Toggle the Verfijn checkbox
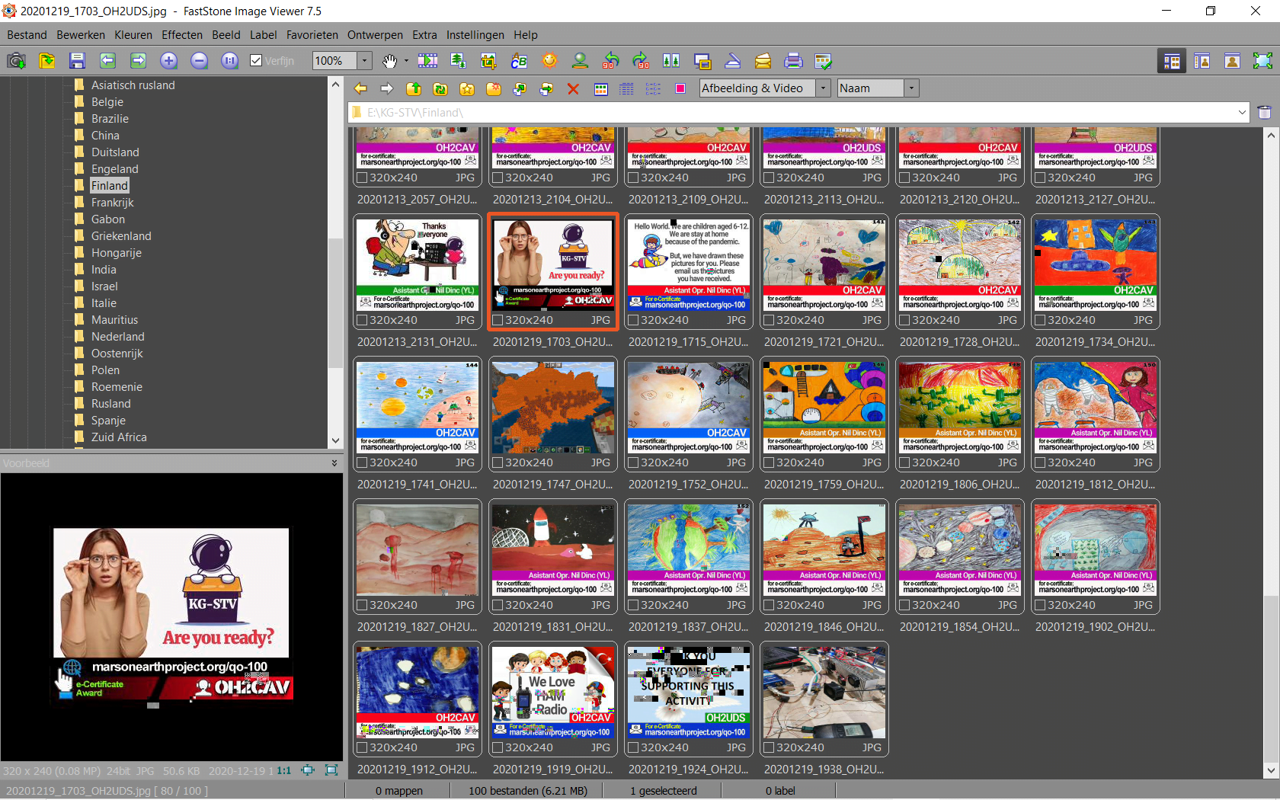 click(x=257, y=61)
